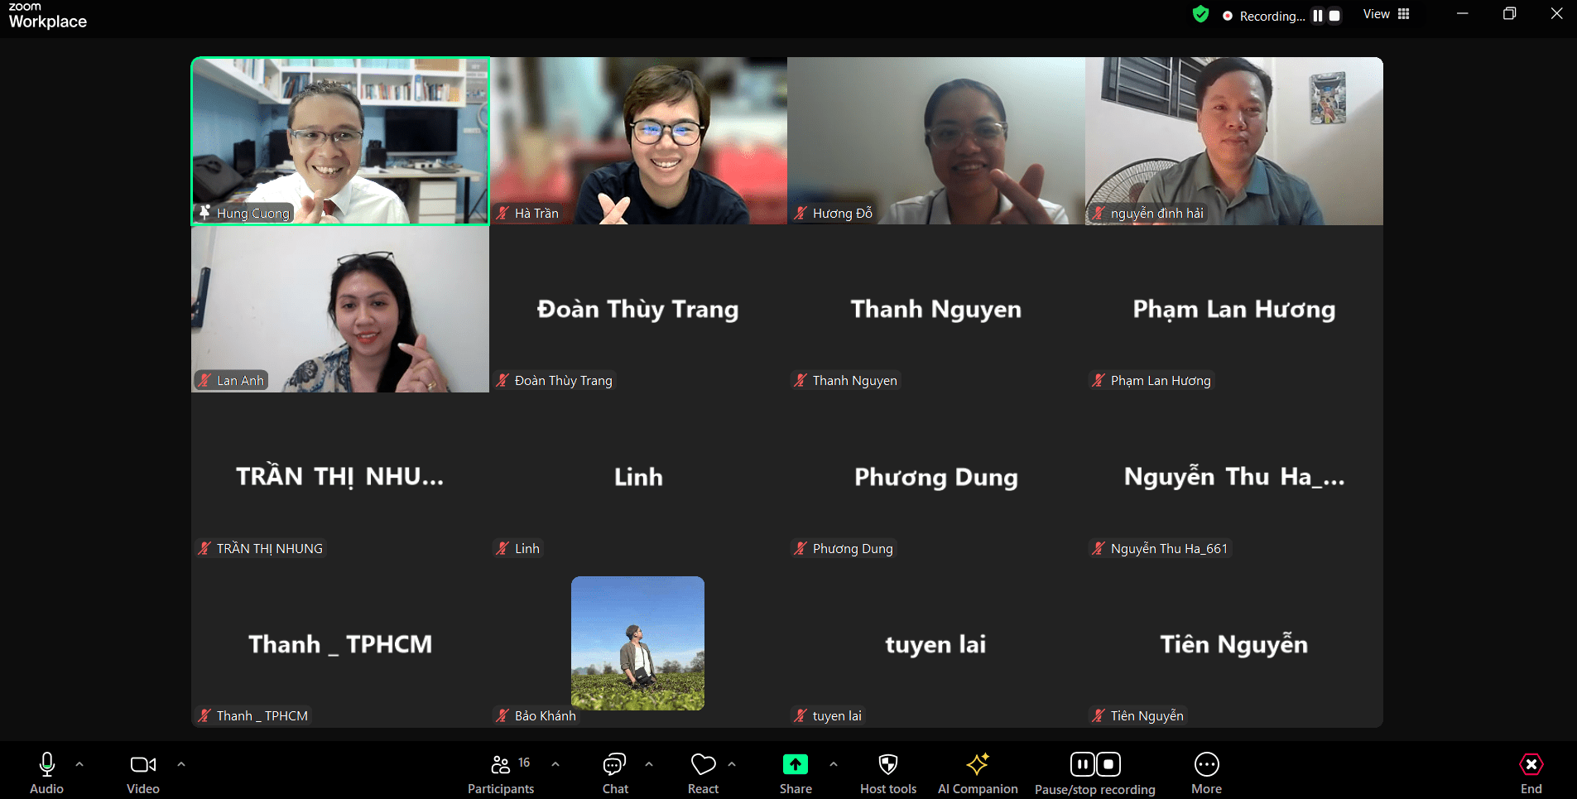This screenshot has height=799, width=1577.
Task: Click the Phạm Lan Hương name label
Action: [1161, 381]
